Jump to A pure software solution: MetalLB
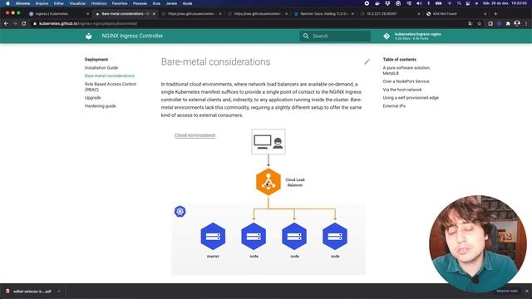Screen dimensions: 532x299 pyautogui.click(x=406, y=71)
